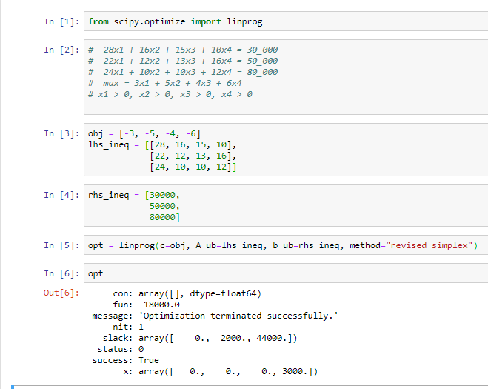Place cursor at the 80000 value
Image resolution: width=488 pixels, height=389 pixels.
point(164,218)
